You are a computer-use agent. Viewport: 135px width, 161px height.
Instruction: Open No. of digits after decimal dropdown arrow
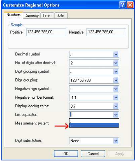pyautogui.click(x=116, y=63)
